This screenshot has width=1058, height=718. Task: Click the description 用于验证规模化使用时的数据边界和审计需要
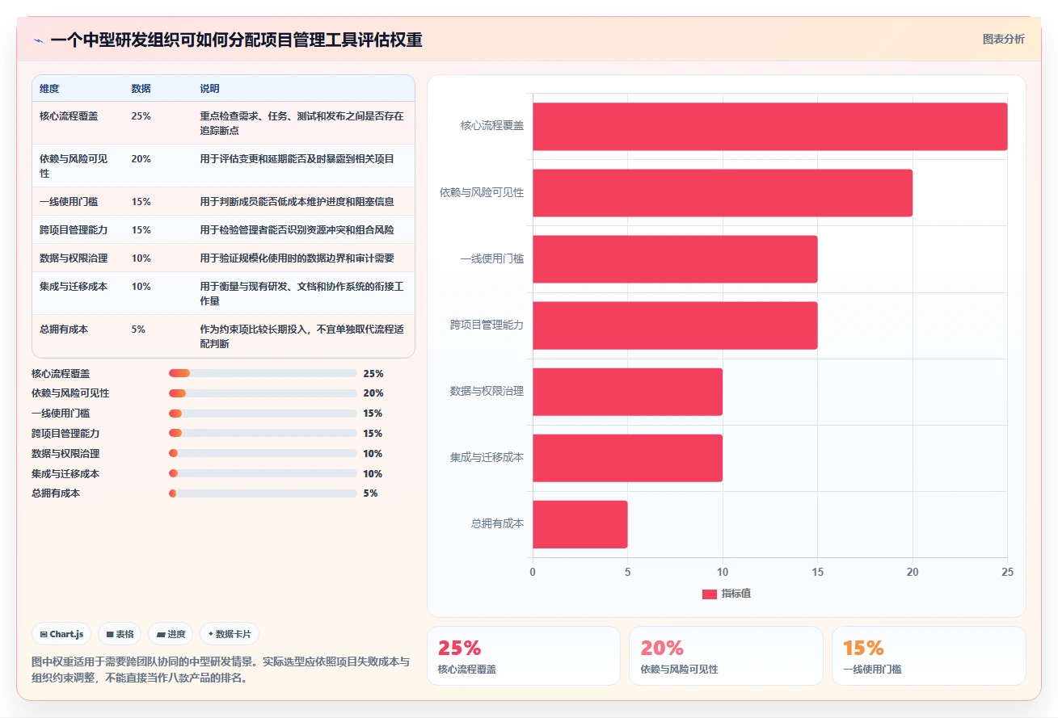click(297, 258)
